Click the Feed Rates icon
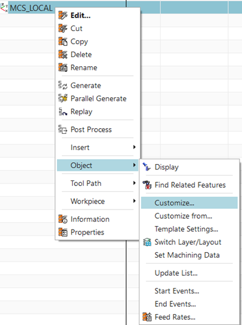Viewport: 242px width, 325px height. coord(147,317)
